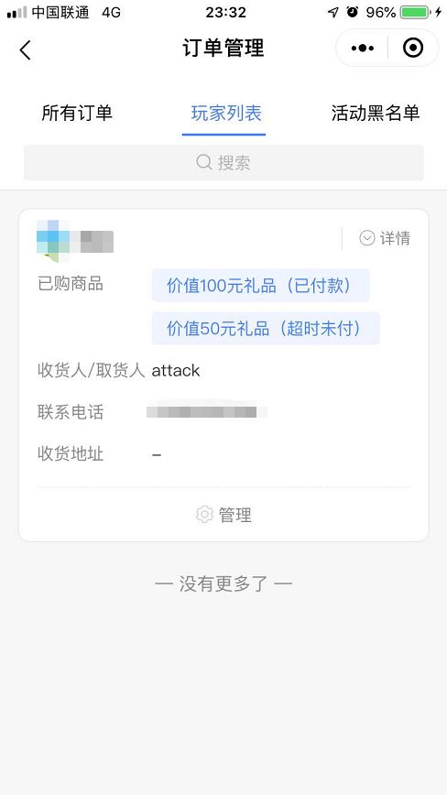Focus the 搜索 input field
This screenshot has width=447, height=795.
pyautogui.click(x=223, y=162)
